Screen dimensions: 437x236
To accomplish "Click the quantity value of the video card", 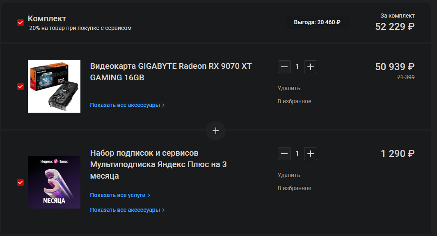I will [297, 67].
